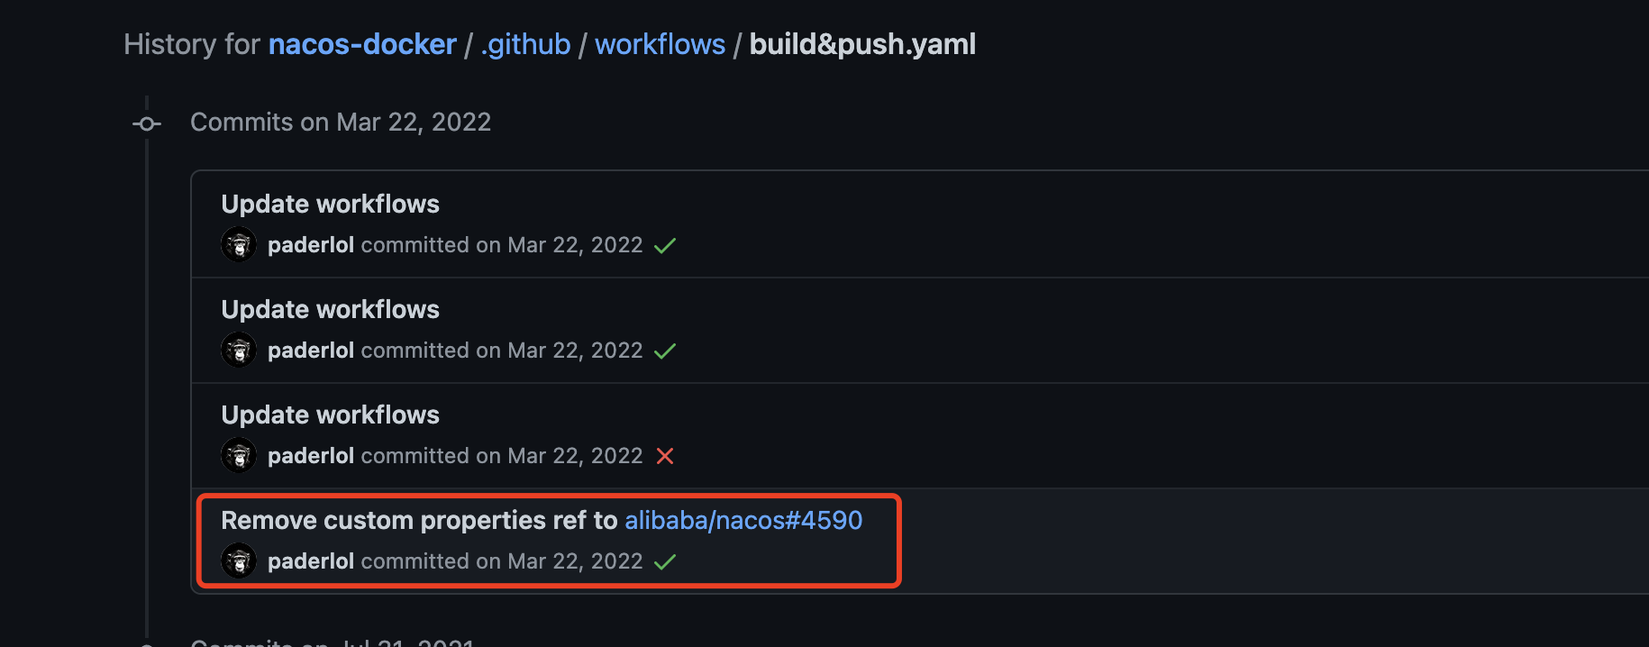
Task: Select the third Update workflows commit title
Action: pyautogui.click(x=330, y=415)
